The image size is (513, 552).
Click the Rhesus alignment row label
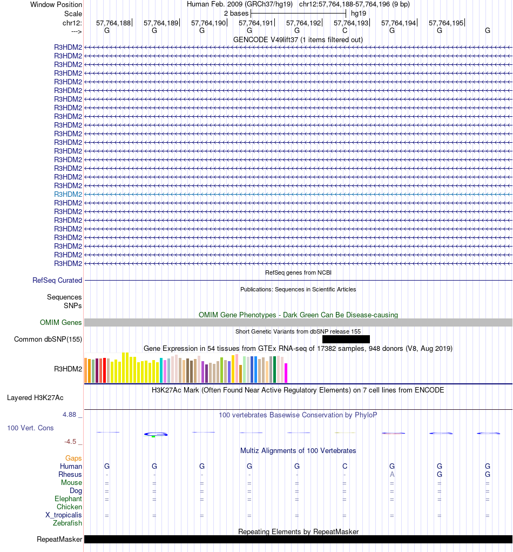[x=70, y=474]
